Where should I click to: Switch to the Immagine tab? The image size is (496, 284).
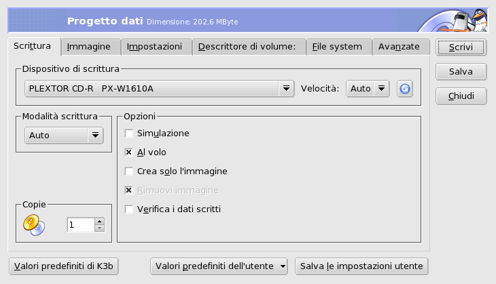(x=91, y=47)
